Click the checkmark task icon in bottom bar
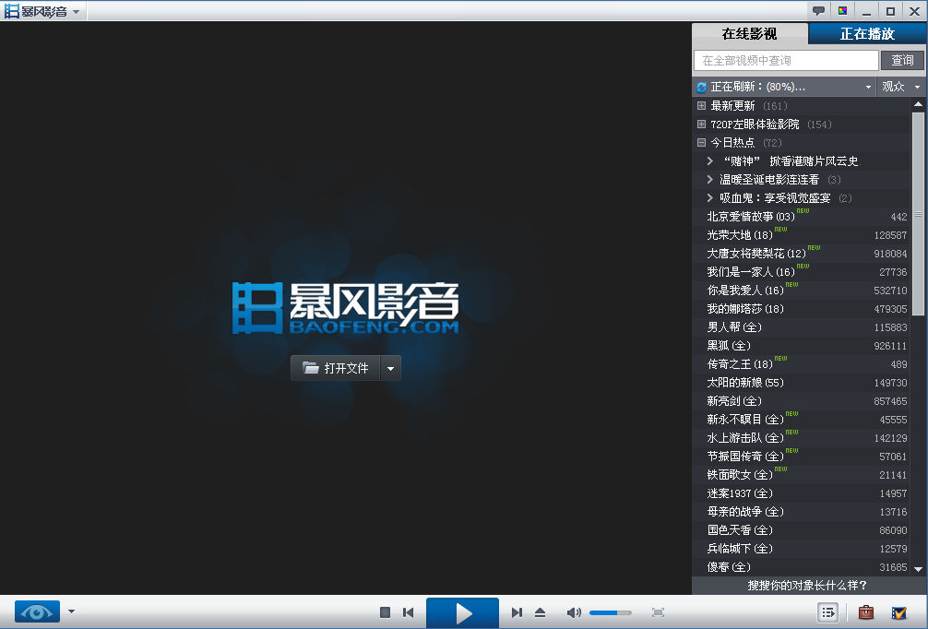Screen dimensions: 928x629 (899, 612)
